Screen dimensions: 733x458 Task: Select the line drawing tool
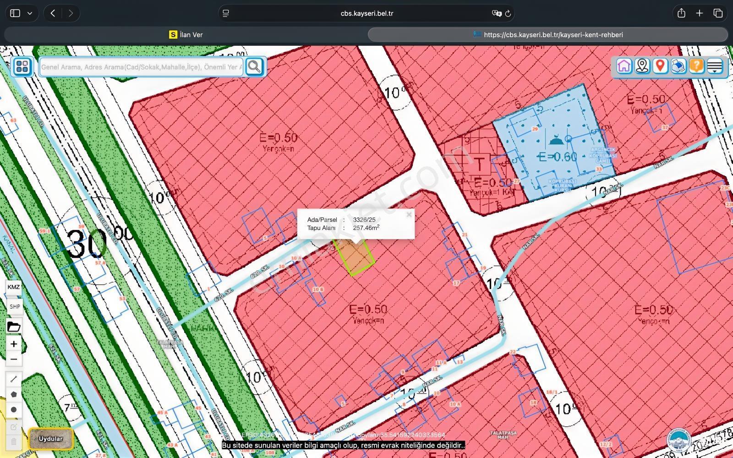click(x=14, y=379)
